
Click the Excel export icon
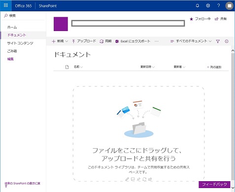[x=117, y=41]
